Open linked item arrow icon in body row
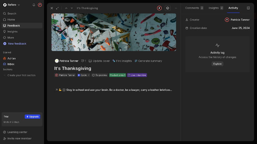 click(x=57, y=90)
